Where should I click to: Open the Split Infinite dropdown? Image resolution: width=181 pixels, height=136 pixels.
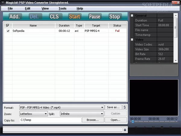pos(102,114)
